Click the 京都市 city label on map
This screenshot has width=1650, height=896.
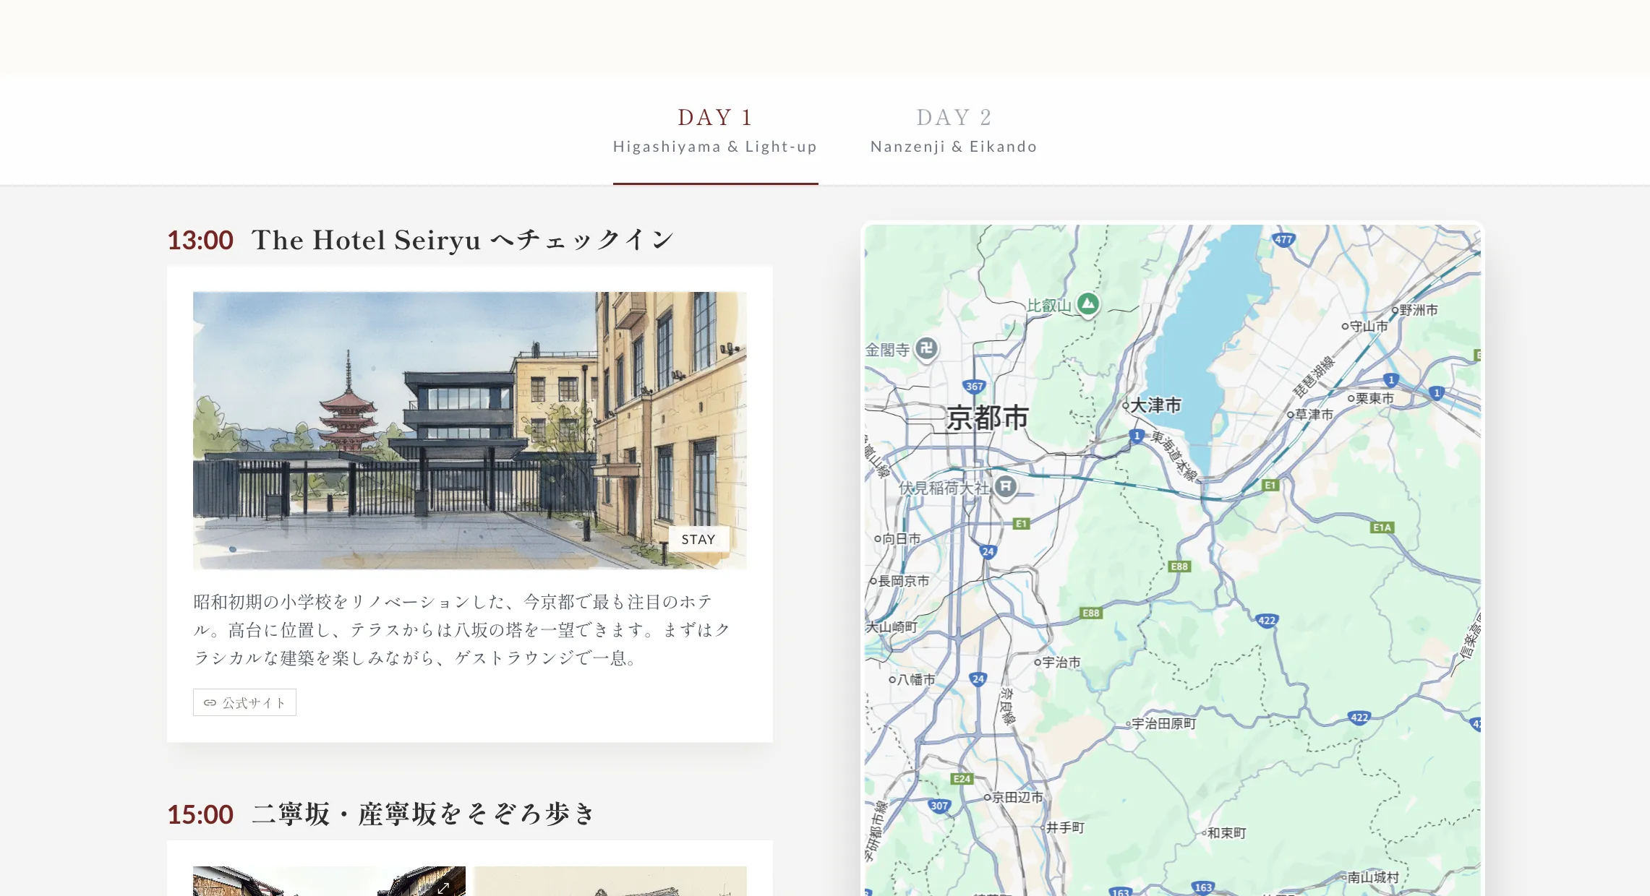pyautogui.click(x=987, y=418)
